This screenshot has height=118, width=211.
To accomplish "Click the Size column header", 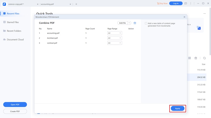I will click(203, 64).
